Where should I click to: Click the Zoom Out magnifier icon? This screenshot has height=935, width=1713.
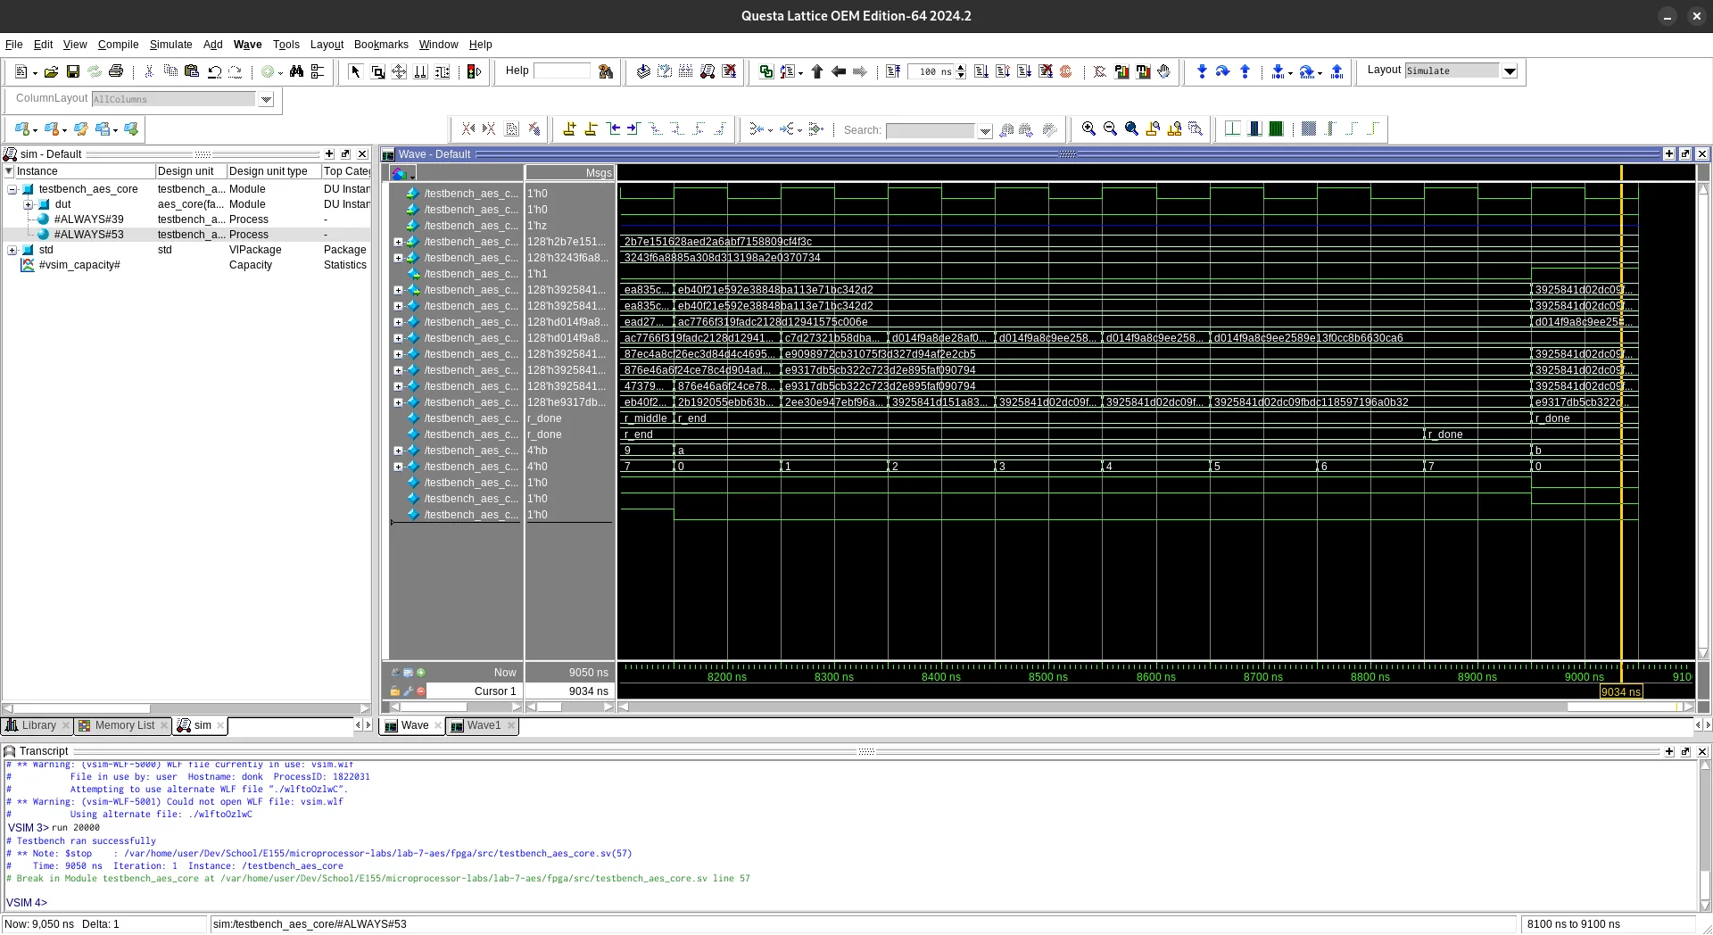[x=1110, y=129]
